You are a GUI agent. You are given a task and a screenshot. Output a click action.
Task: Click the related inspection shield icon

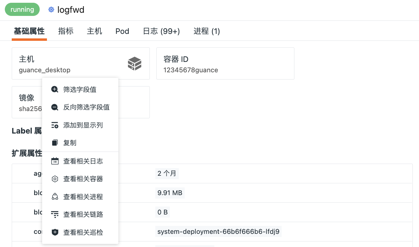point(55,232)
